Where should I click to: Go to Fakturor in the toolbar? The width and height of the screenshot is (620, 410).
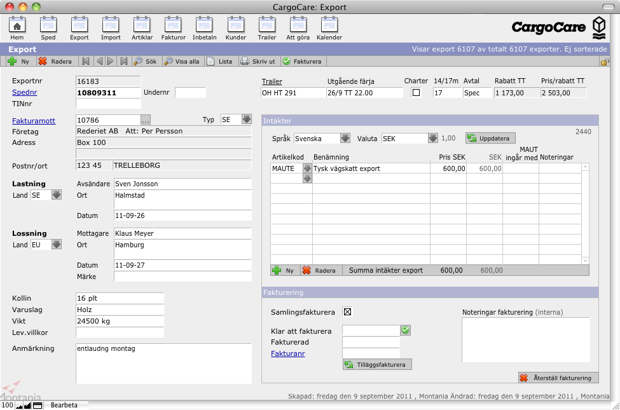(173, 26)
